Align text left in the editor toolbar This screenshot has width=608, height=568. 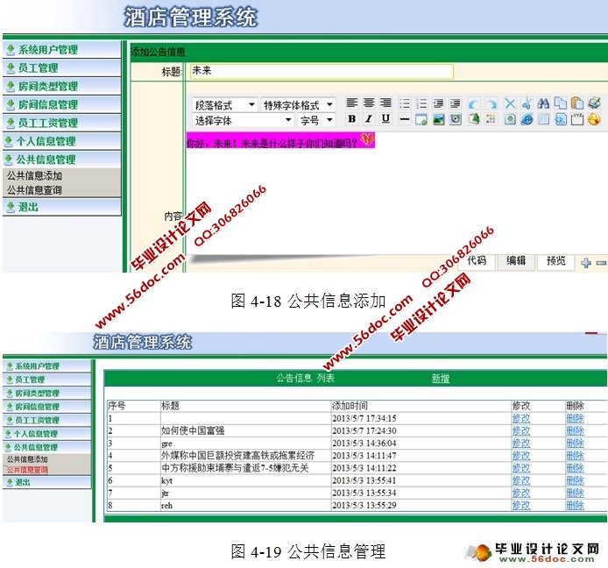click(x=351, y=103)
